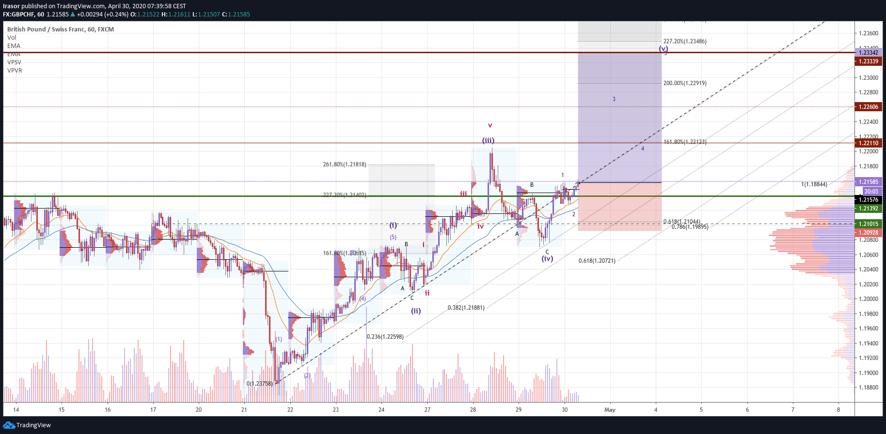Click the red stop-loss zone of the position
The height and width of the screenshot is (434, 886).
coord(619,207)
